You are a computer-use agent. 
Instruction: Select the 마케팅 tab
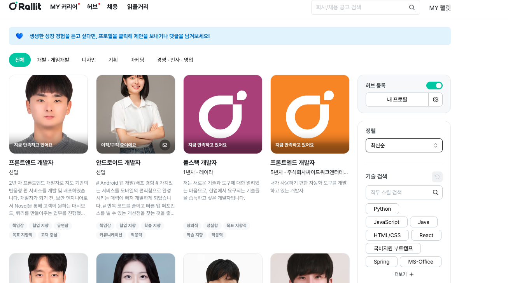point(137,60)
